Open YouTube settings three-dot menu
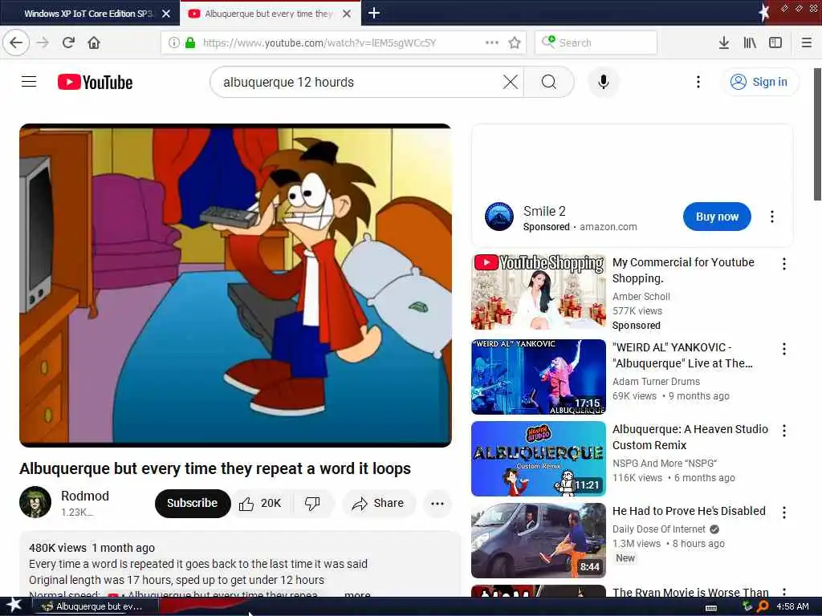 (x=698, y=82)
